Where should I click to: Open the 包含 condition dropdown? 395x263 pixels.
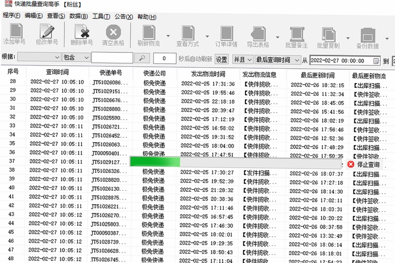[x=77, y=57]
